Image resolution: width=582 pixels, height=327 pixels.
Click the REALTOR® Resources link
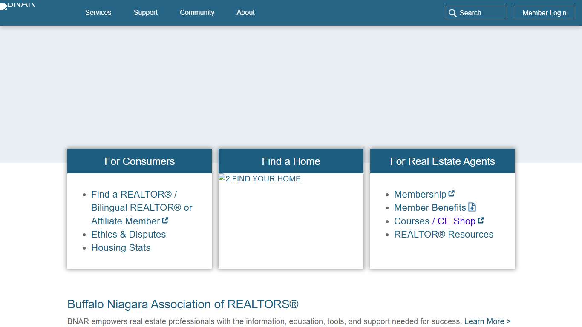coord(444,234)
